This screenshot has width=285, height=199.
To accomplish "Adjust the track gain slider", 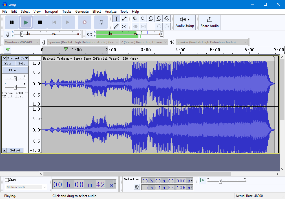I will (15, 79).
